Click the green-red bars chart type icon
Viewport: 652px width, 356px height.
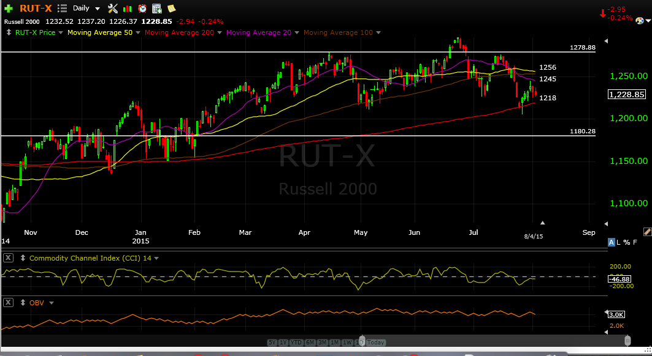128,9
